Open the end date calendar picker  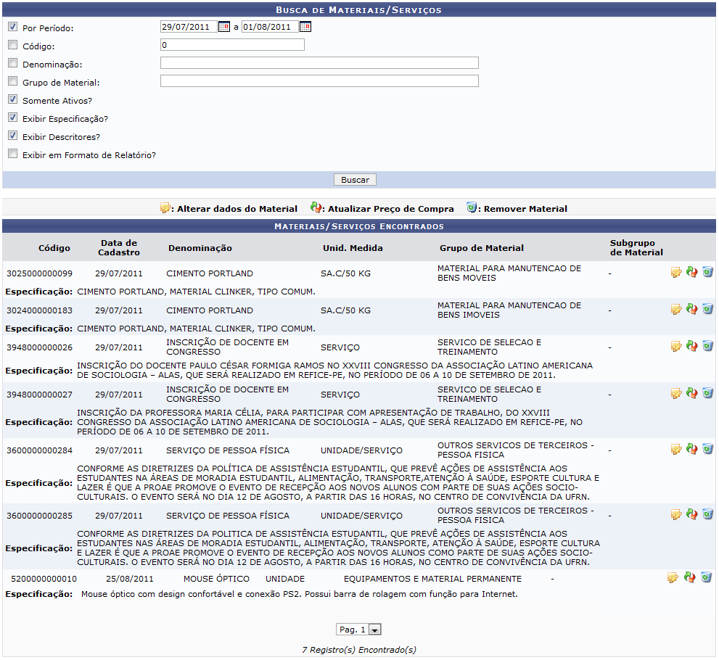click(x=305, y=27)
